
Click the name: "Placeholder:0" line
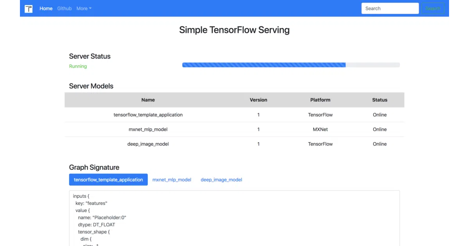102,217
